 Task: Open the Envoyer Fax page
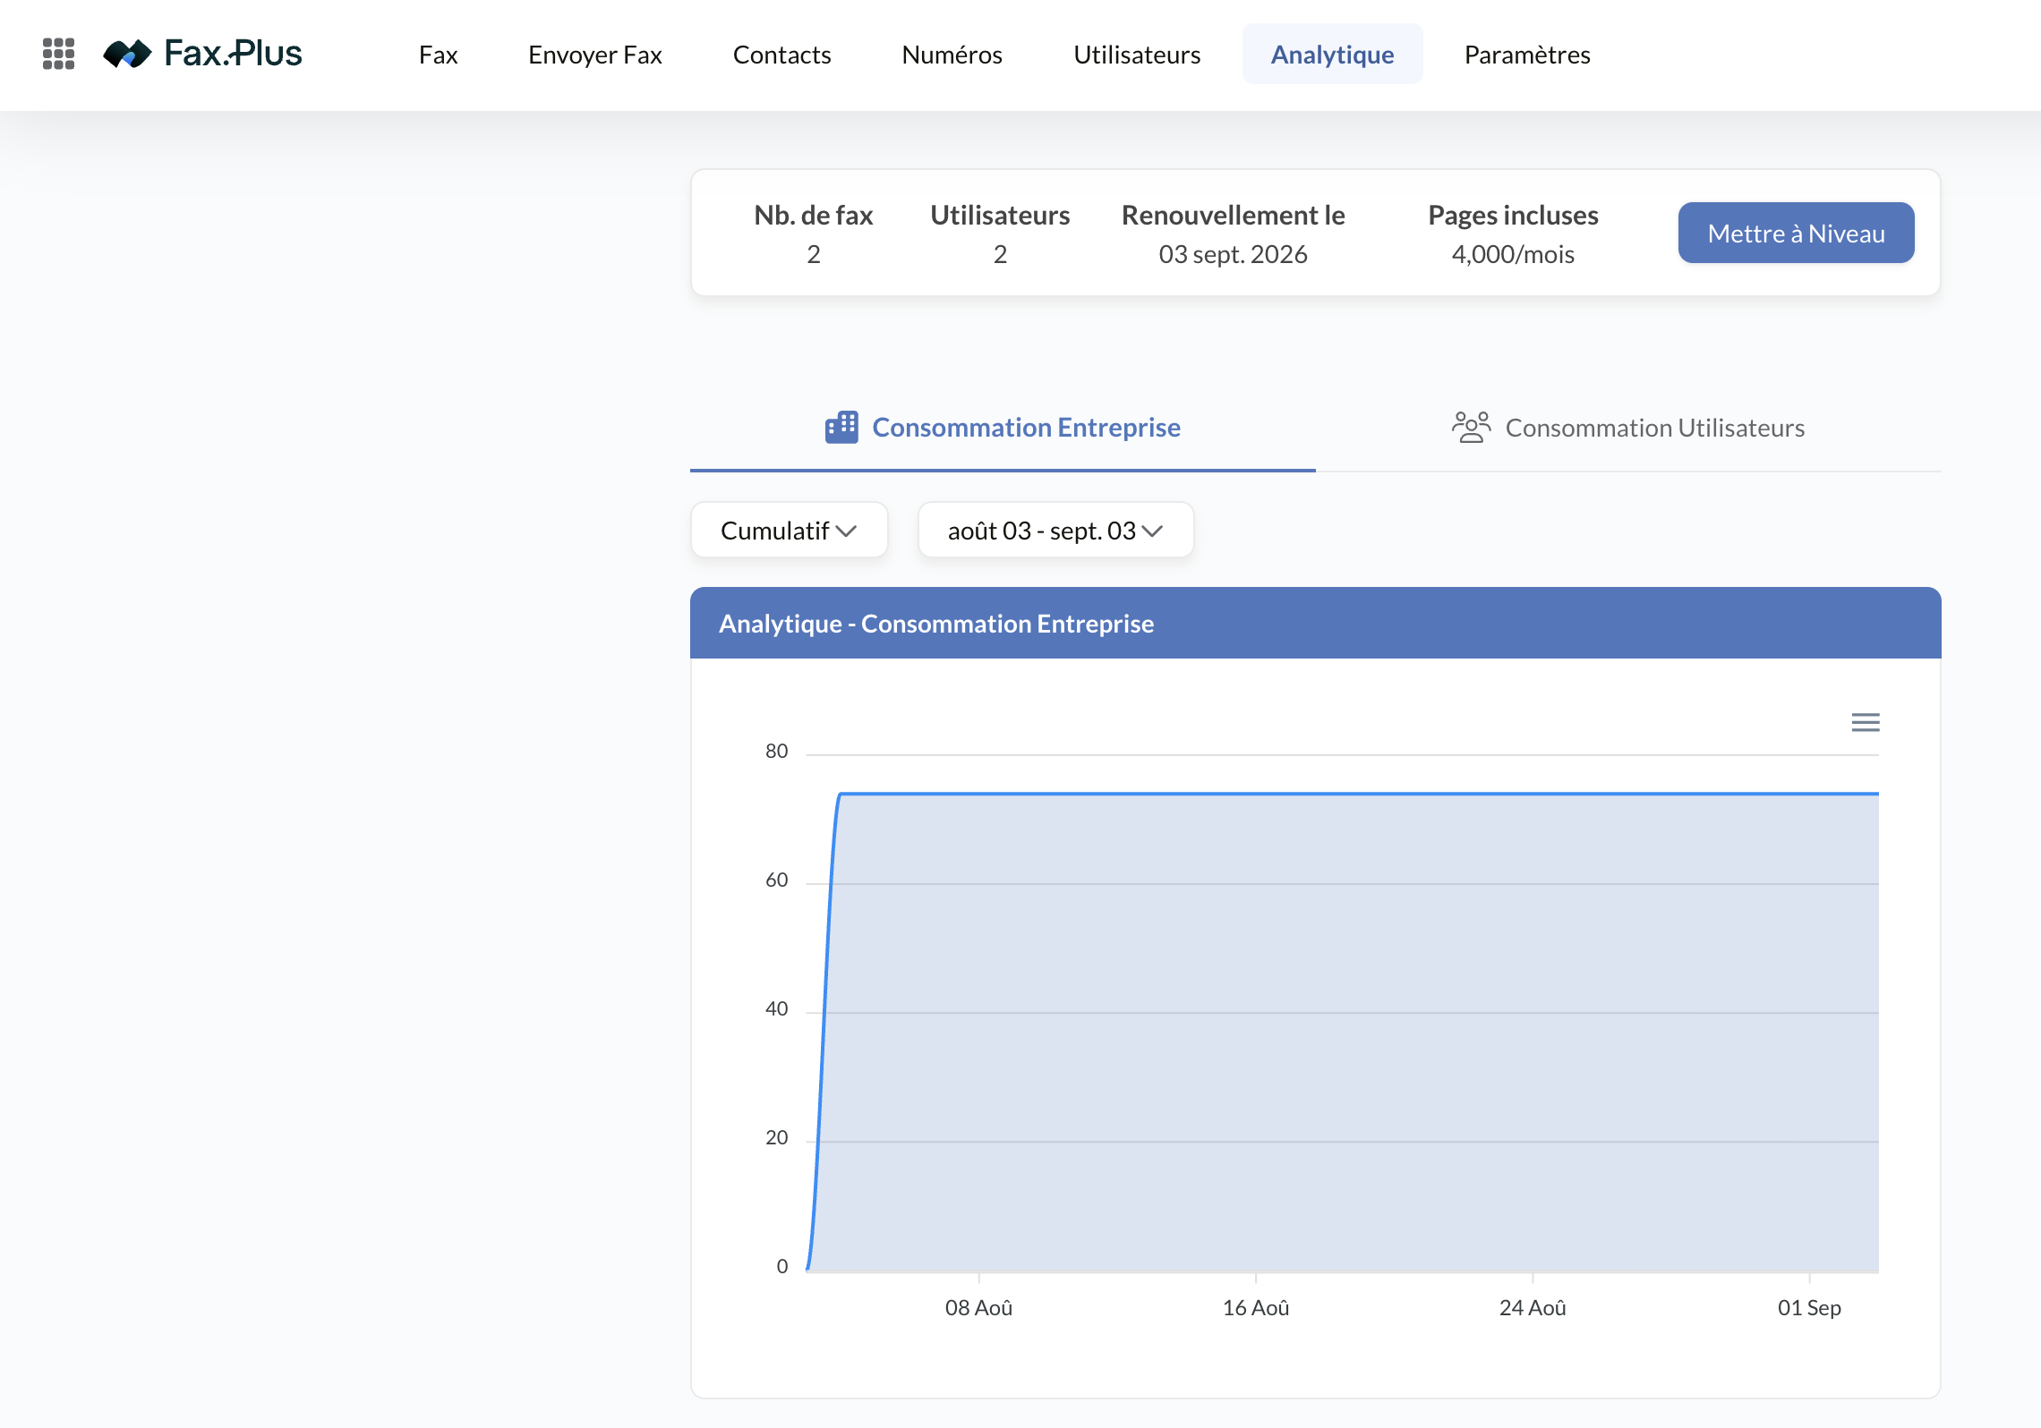click(x=595, y=55)
